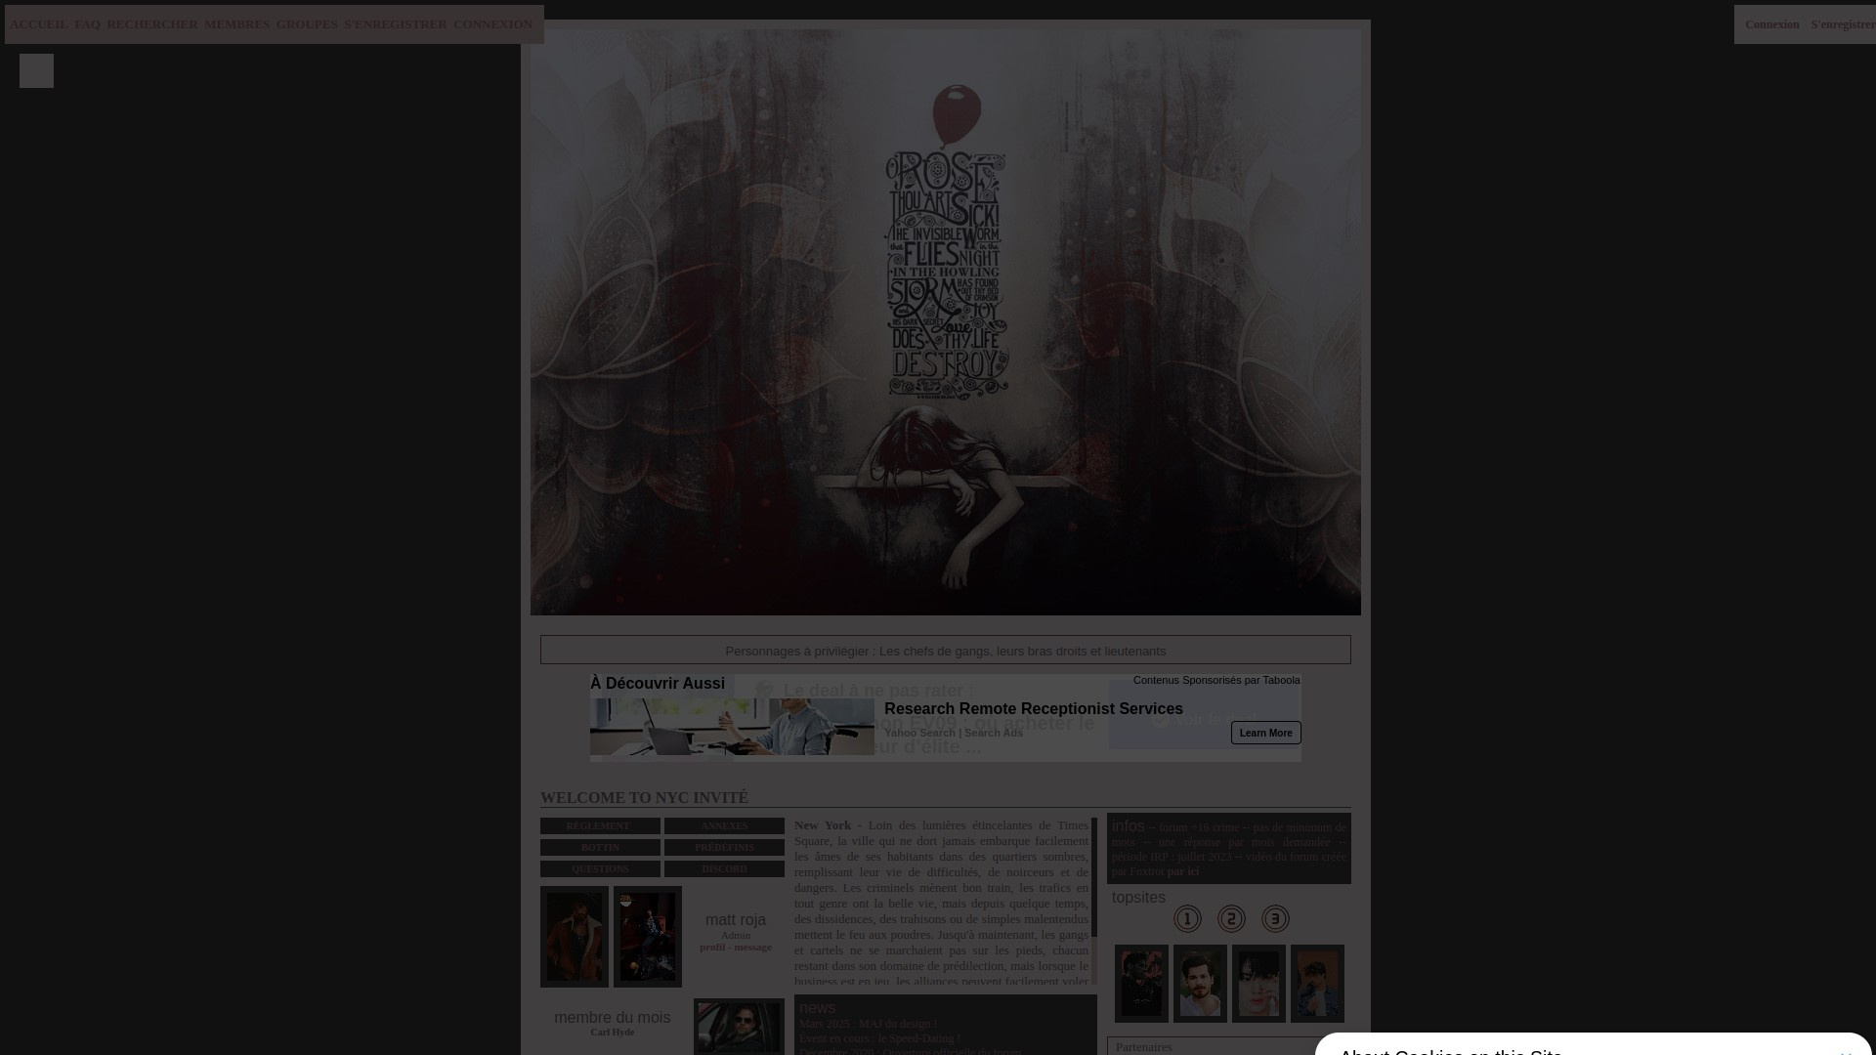
Task: Open MEMBRES in the top navigation
Action: tap(237, 24)
